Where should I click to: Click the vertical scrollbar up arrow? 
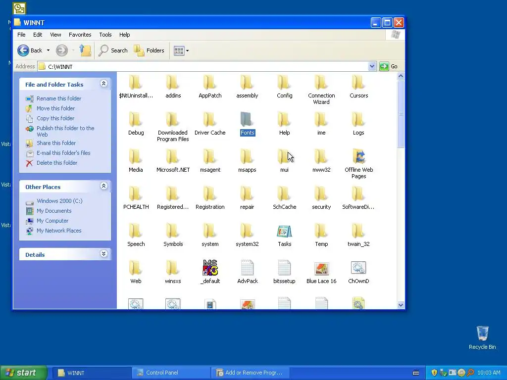click(401, 76)
